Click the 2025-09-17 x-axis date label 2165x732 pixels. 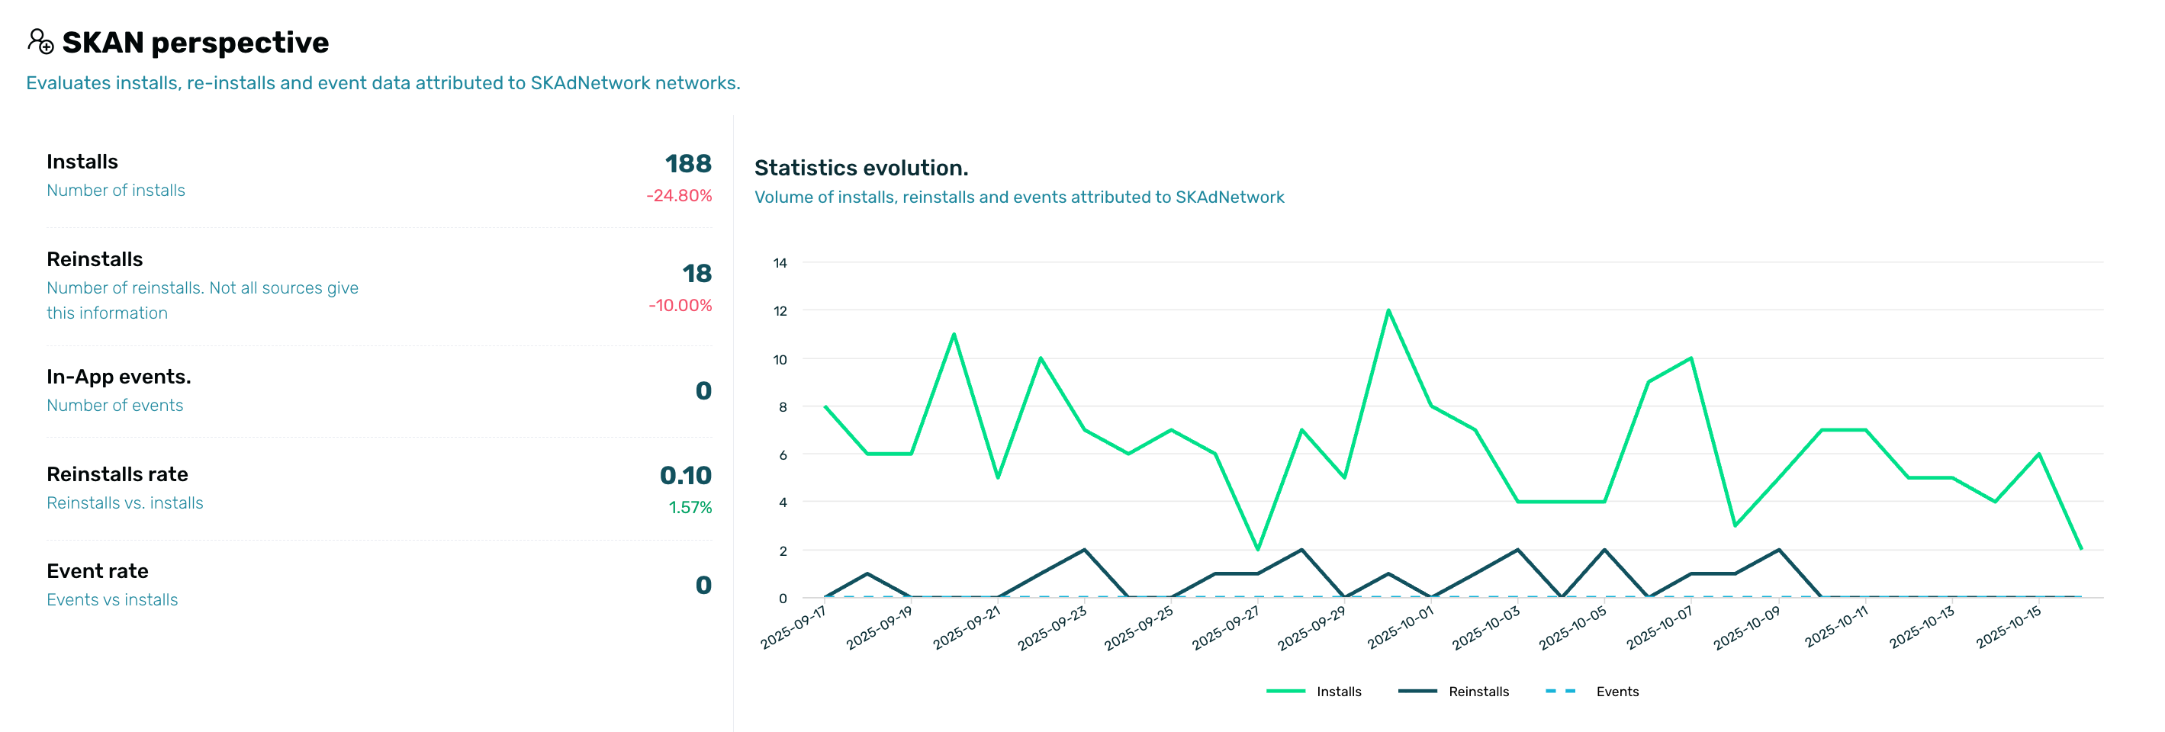click(x=793, y=628)
